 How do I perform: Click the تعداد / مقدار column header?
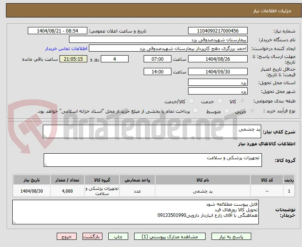[67, 180]
